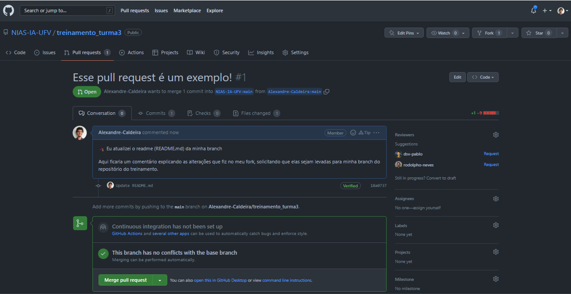Open Explore in top navigation
571x294 pixels.
215,10
